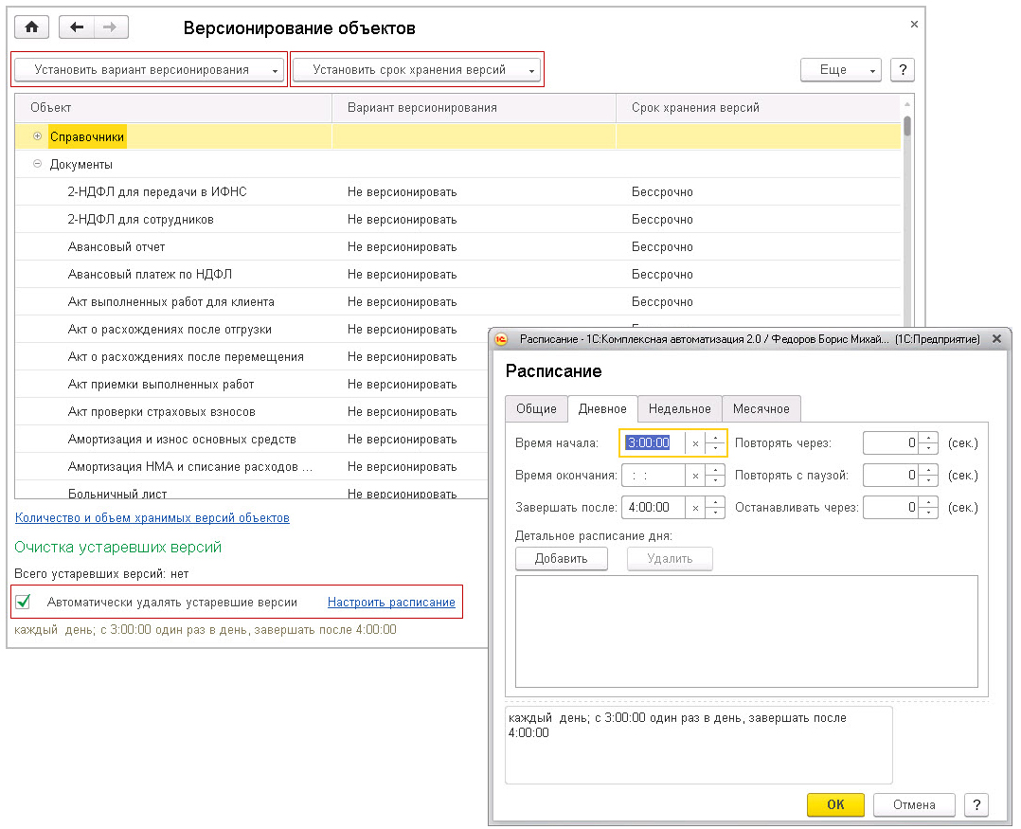This screenshot has width=1021, height=829.
Task: Focus the Время начала input
Action: click(654, 443)
